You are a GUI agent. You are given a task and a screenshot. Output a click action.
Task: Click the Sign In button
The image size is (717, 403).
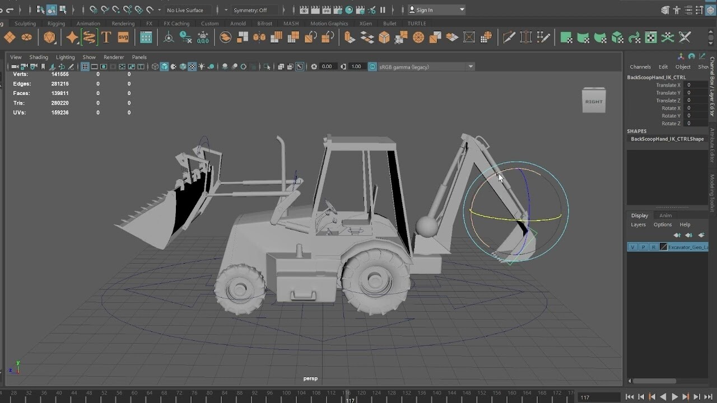[436, 10]
